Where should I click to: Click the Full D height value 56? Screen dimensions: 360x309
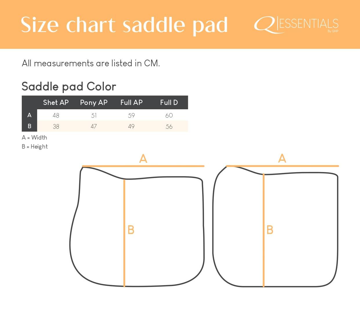click(x=169, y=126)
